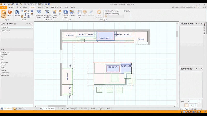Screen dimensions: 207x116
Task: Toggle the third placement mode button
Action: point(195,105)
